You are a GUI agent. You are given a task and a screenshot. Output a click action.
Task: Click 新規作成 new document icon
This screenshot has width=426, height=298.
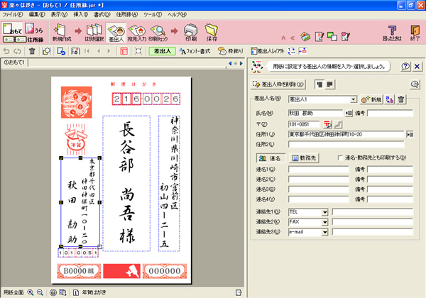[x=61, y=32]
